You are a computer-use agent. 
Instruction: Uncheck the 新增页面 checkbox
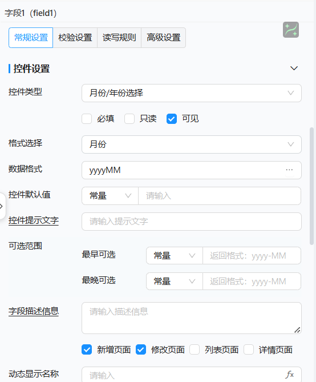(87, 349)
